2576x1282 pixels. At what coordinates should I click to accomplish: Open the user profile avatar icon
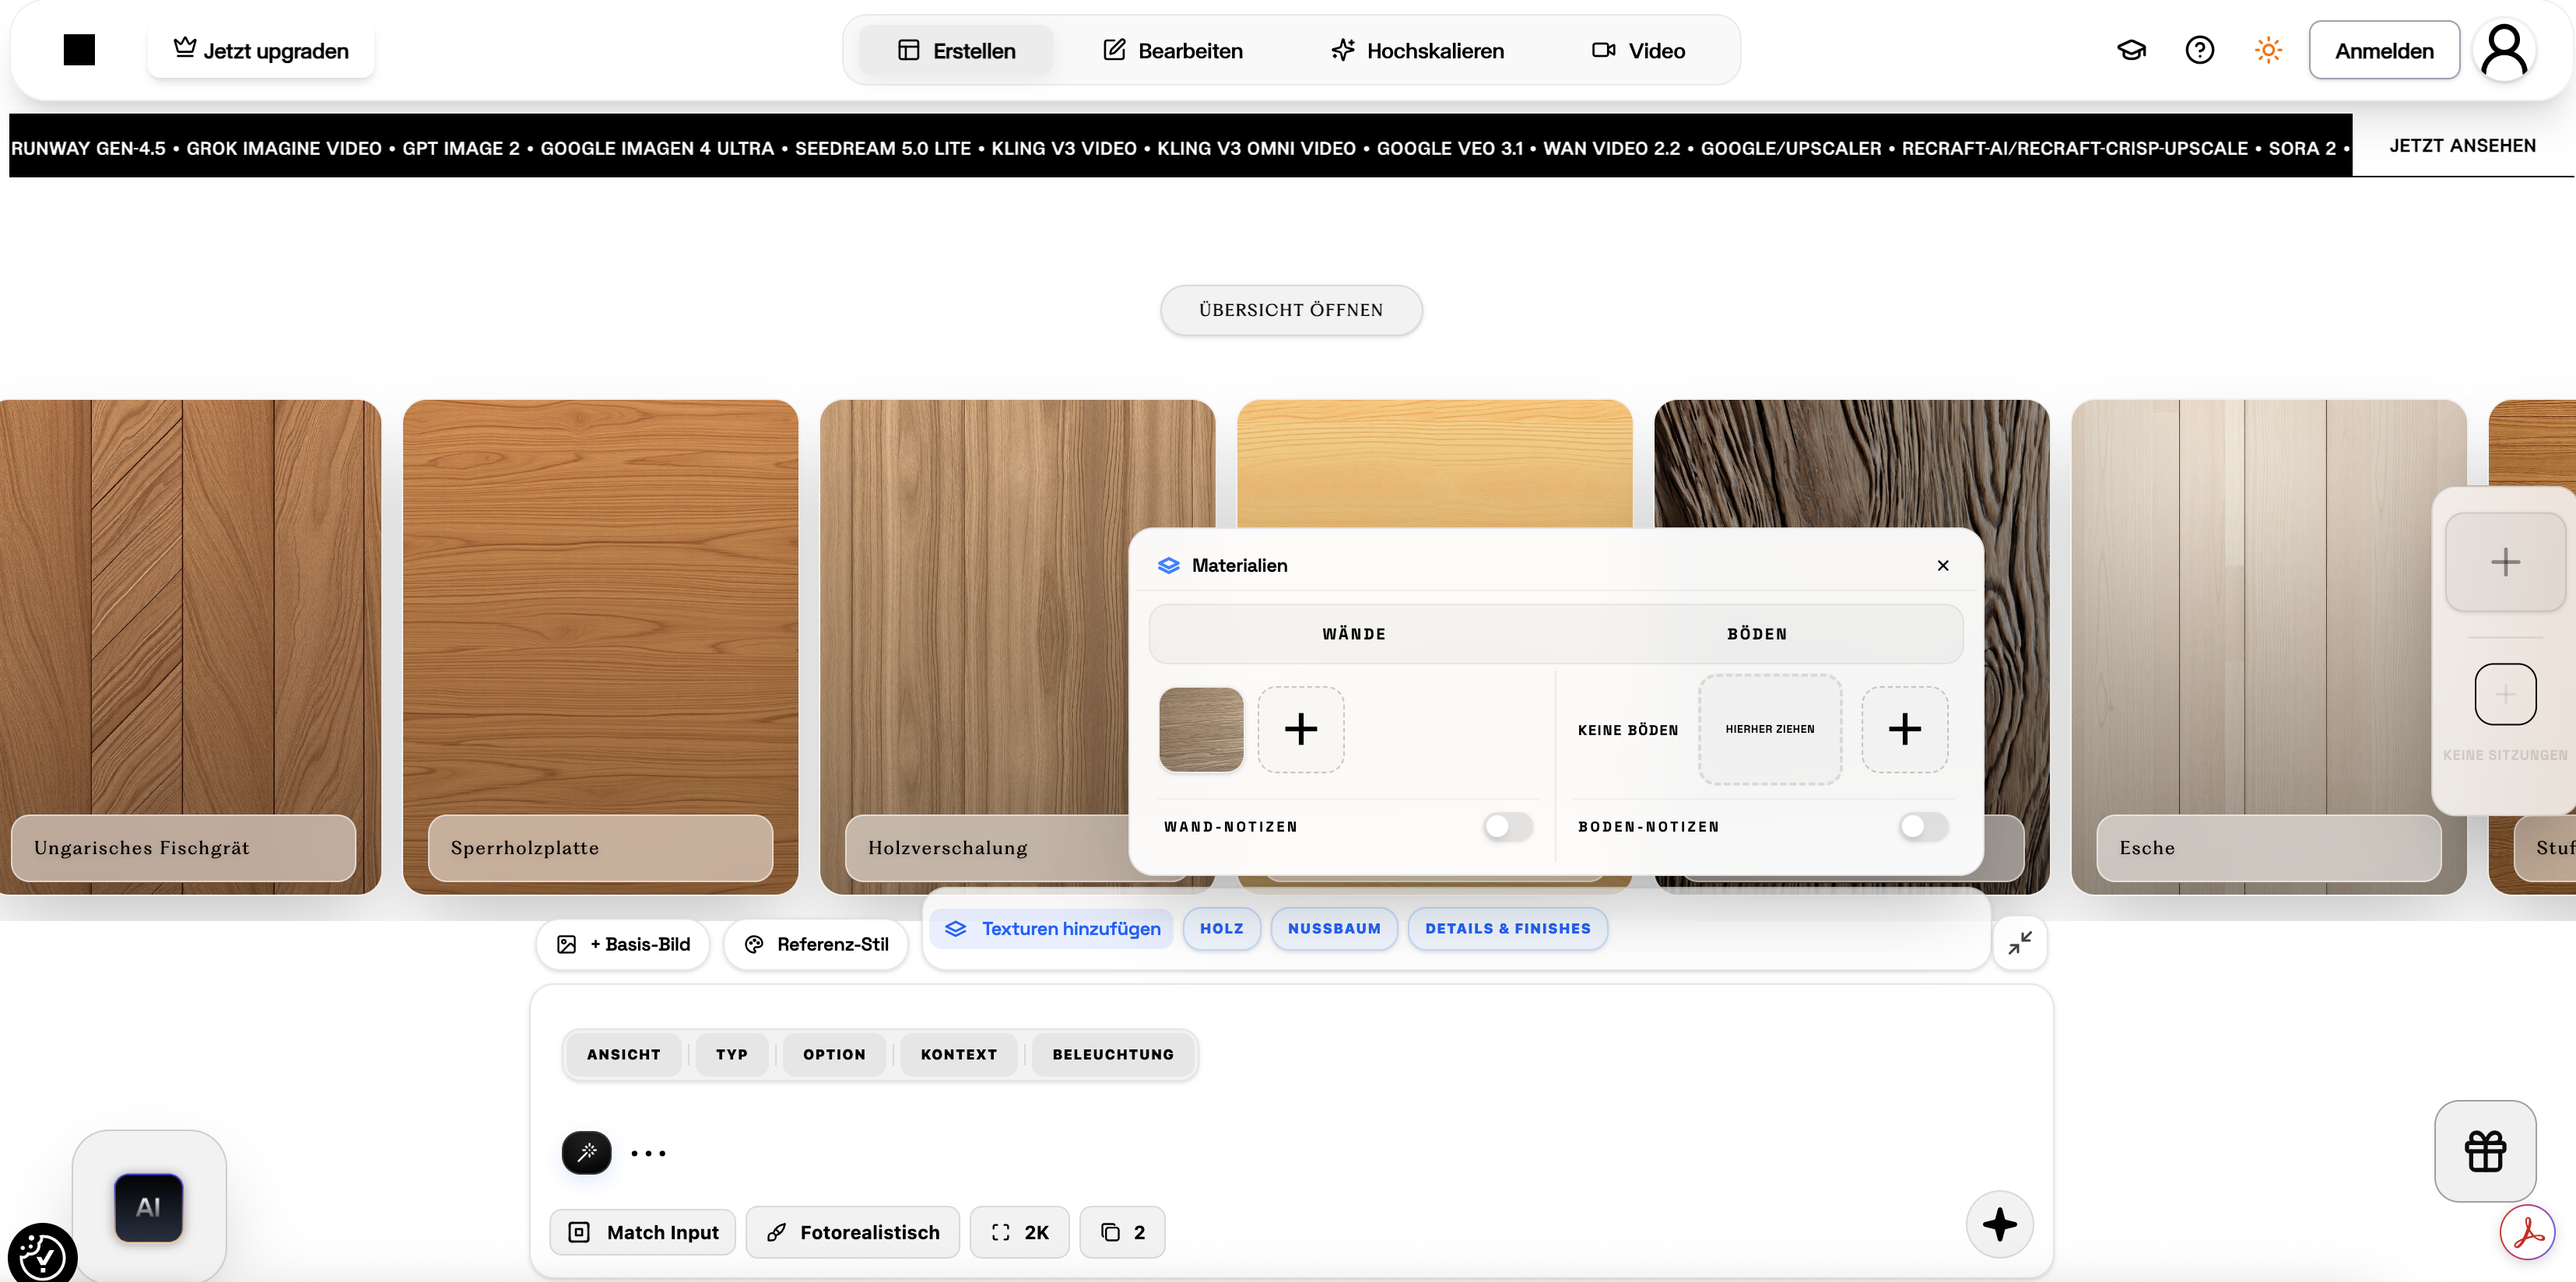[x=2505, y=50]
